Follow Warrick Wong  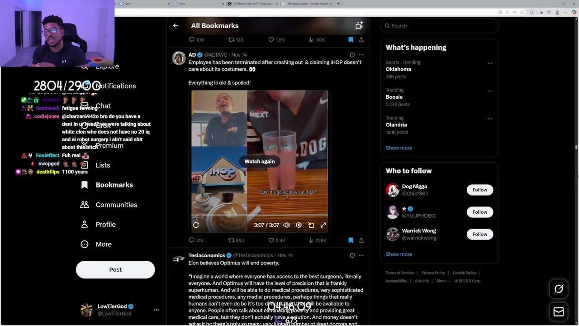480,234
